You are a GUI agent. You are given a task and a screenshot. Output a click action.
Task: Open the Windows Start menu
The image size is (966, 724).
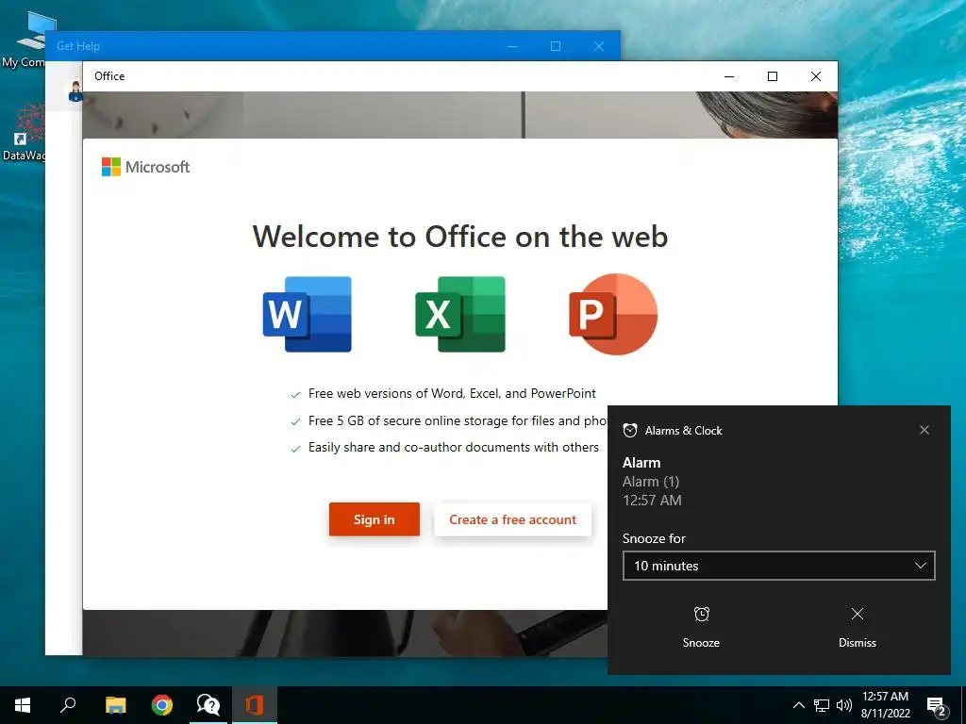click(23, 705)
